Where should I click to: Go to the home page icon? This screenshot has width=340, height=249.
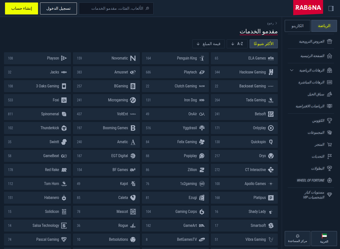[330, 56]
